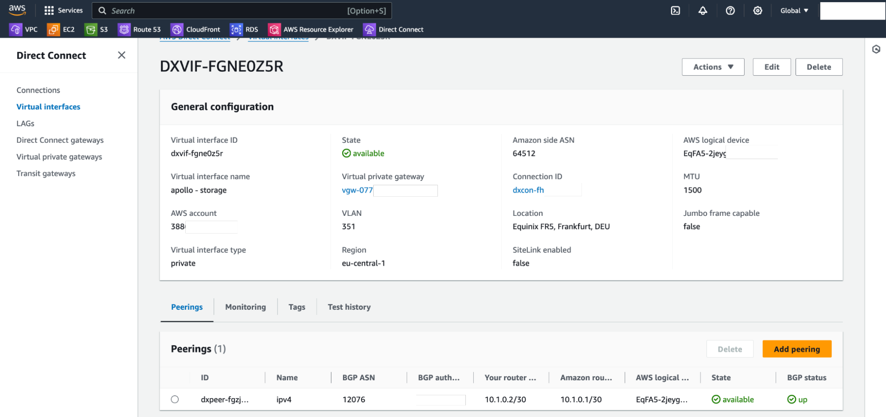Open the notifications bell
Screen dimensions: 886x417
[703, 11]
